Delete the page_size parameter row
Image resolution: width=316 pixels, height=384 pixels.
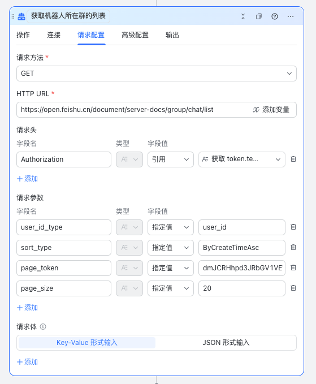click(x=293, y=288)
